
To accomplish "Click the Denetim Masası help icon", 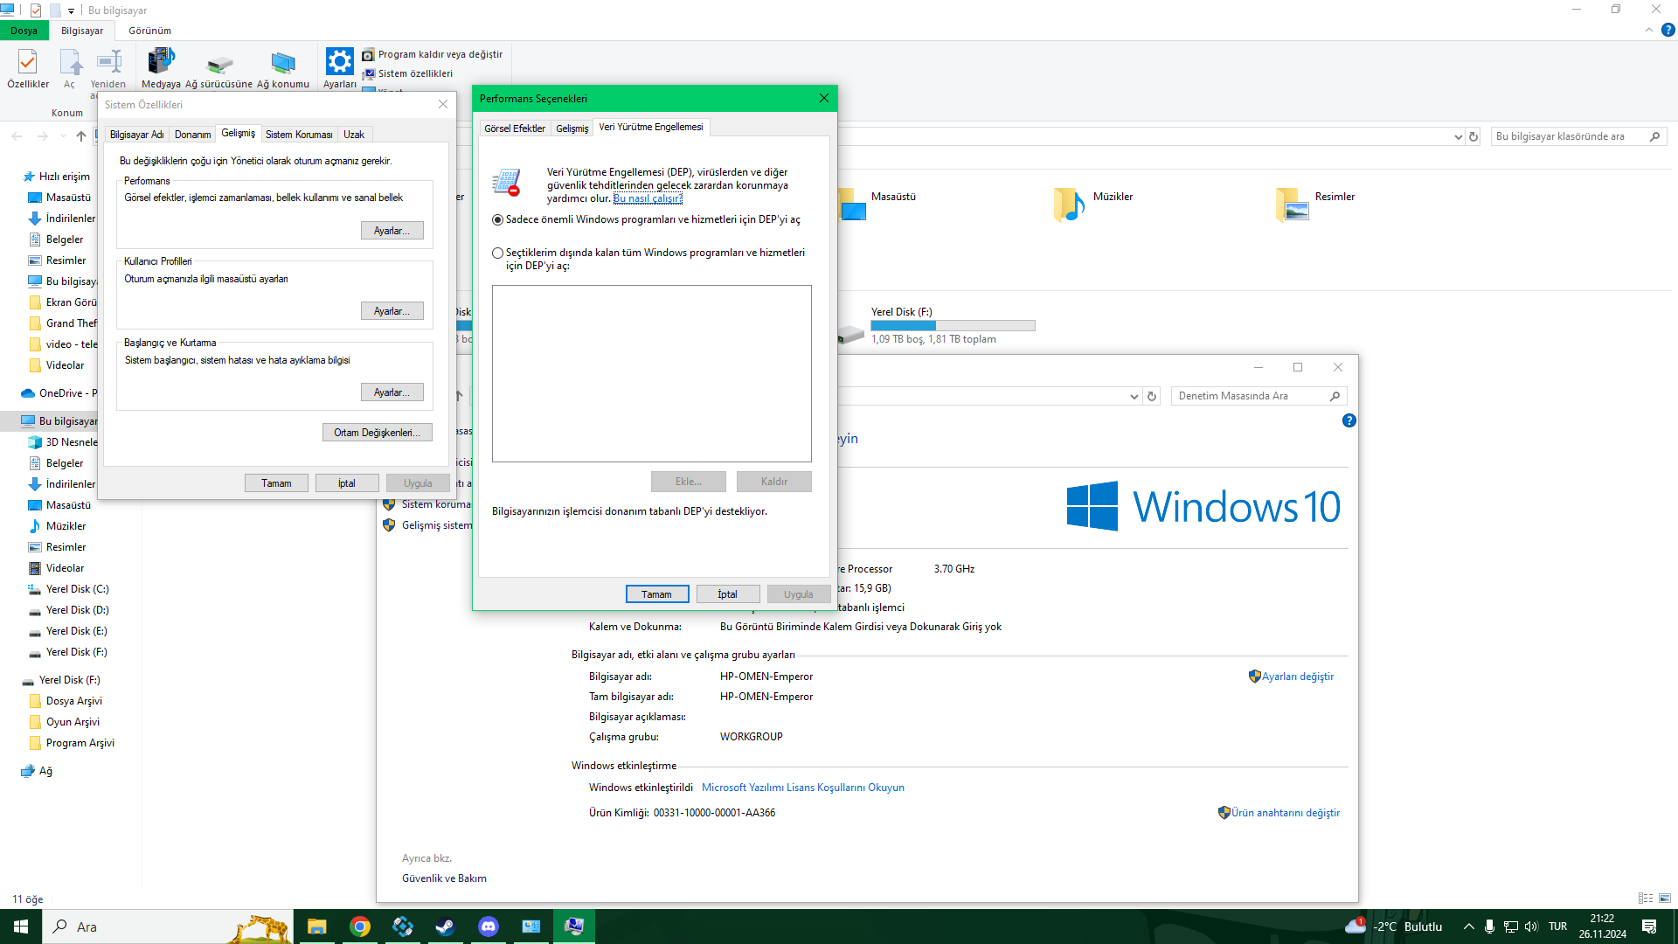I will [1349, 420].
